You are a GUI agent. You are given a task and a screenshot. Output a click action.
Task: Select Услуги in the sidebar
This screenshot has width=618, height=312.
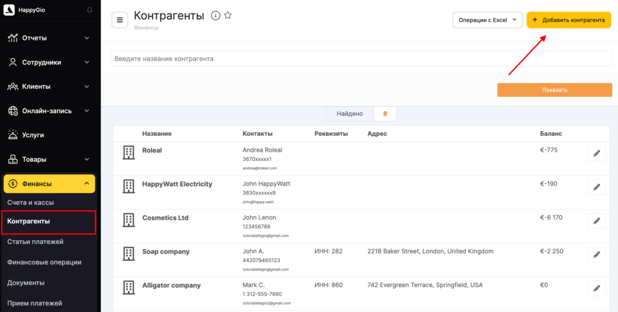33,135
